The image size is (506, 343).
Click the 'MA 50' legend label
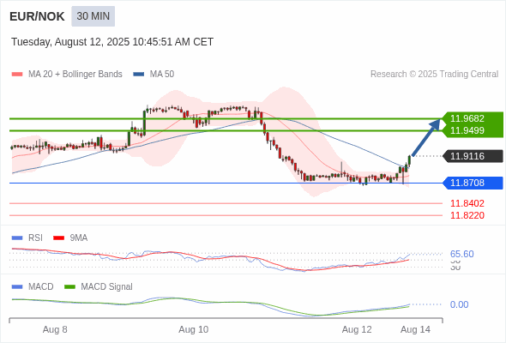(162, 75)
